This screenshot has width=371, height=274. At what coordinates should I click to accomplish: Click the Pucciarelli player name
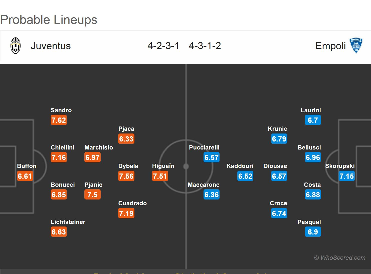[204, 147]
